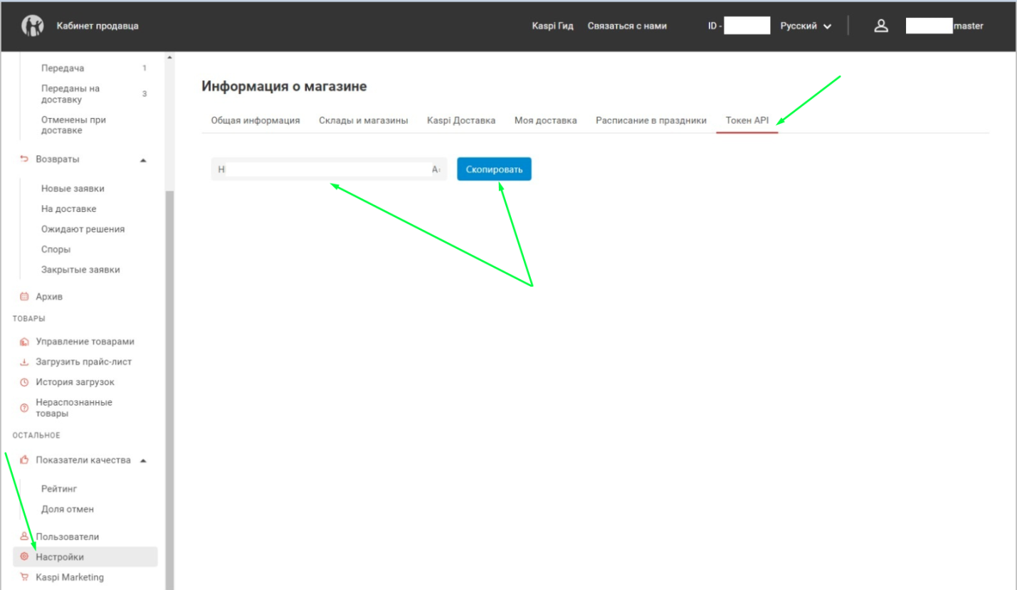Click the ТОВАРЫ section label
Screen dimensions: 1017x590
tap(28, 319)
